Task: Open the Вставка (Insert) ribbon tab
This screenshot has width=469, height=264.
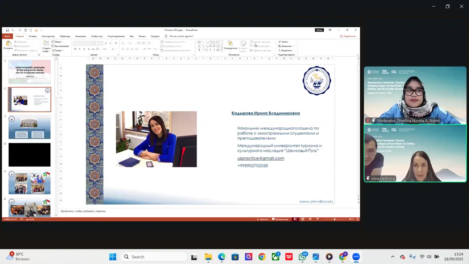Action: [33, 36]
